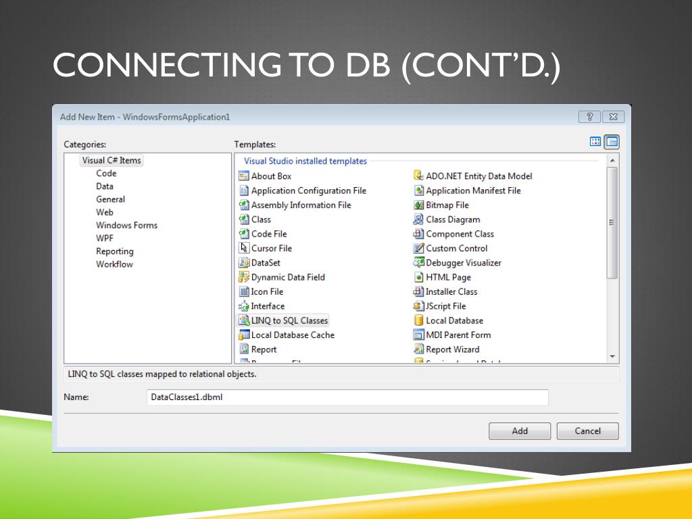This screenshot has width=692, height=519.
Task: Pick the JScript File icon
Action: pyautogui.click(x=418, y=306)
